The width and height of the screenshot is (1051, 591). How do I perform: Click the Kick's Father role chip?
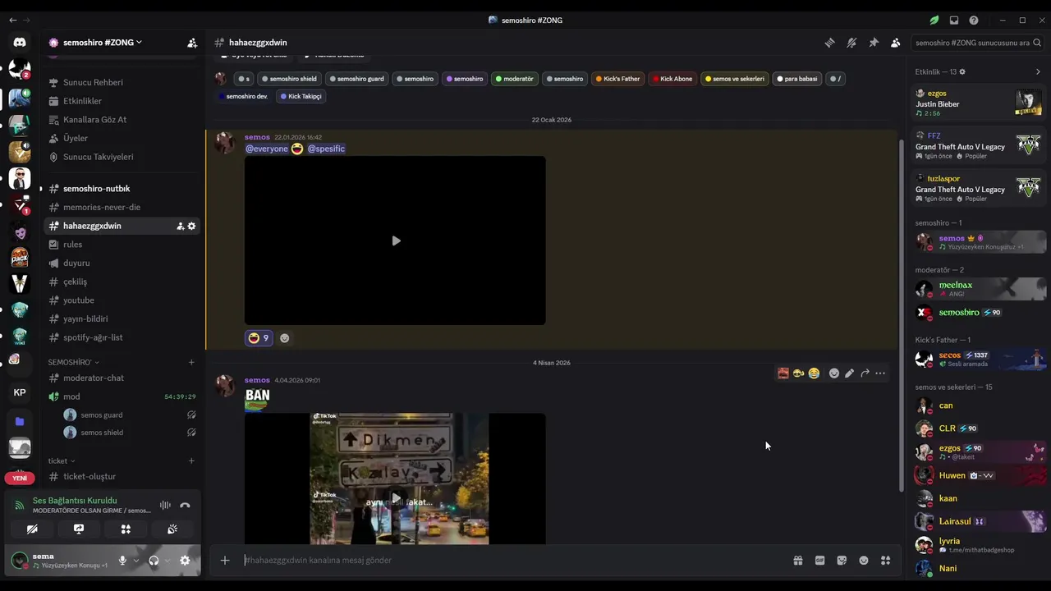click(617, 79)
